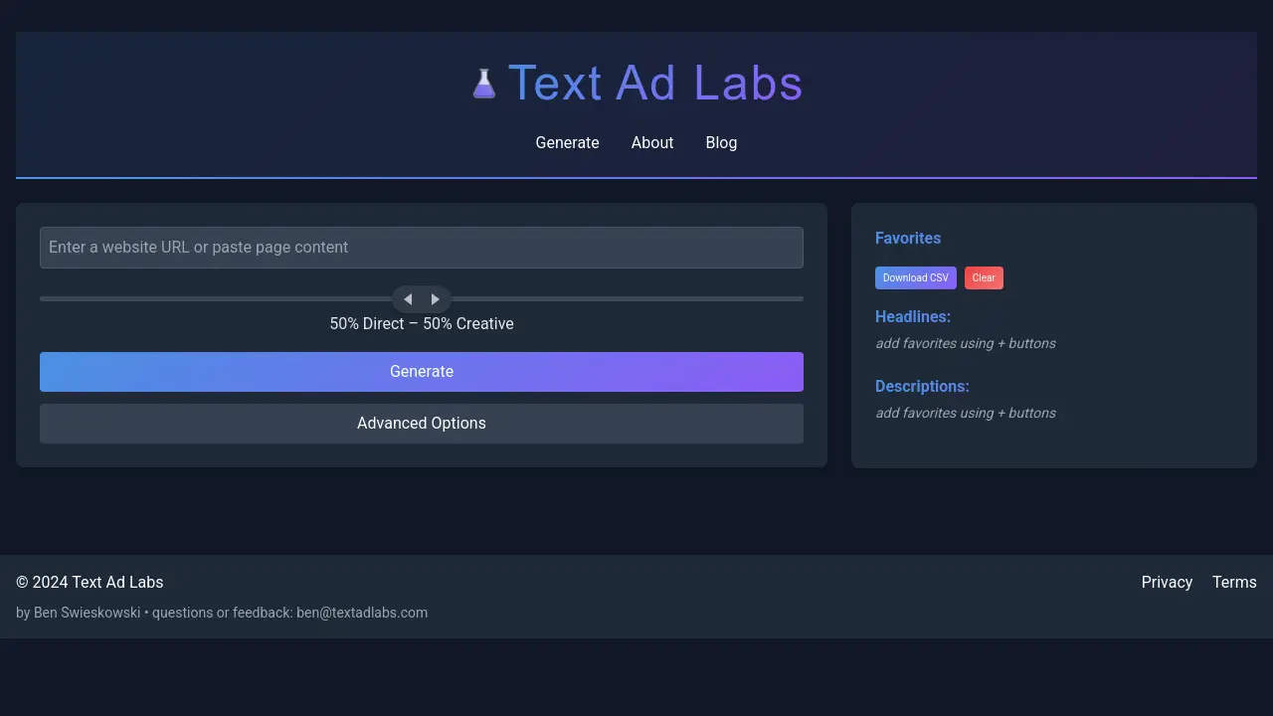Image resolution: width=1273 pixels, height=716 pixels.
Task: Open the Privacy link
Action: pos(1167,583)
